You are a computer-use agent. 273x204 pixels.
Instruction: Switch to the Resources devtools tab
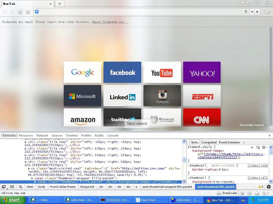click(x=26, y=135)
